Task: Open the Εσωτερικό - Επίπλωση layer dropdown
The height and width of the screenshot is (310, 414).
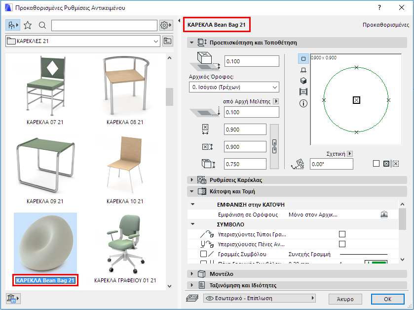Action: tap(260, 298)
